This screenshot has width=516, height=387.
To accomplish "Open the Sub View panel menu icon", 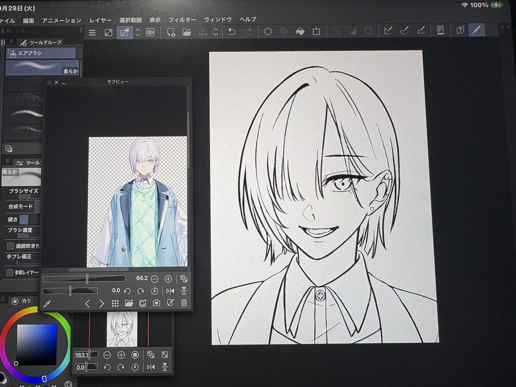I will 49,82.
